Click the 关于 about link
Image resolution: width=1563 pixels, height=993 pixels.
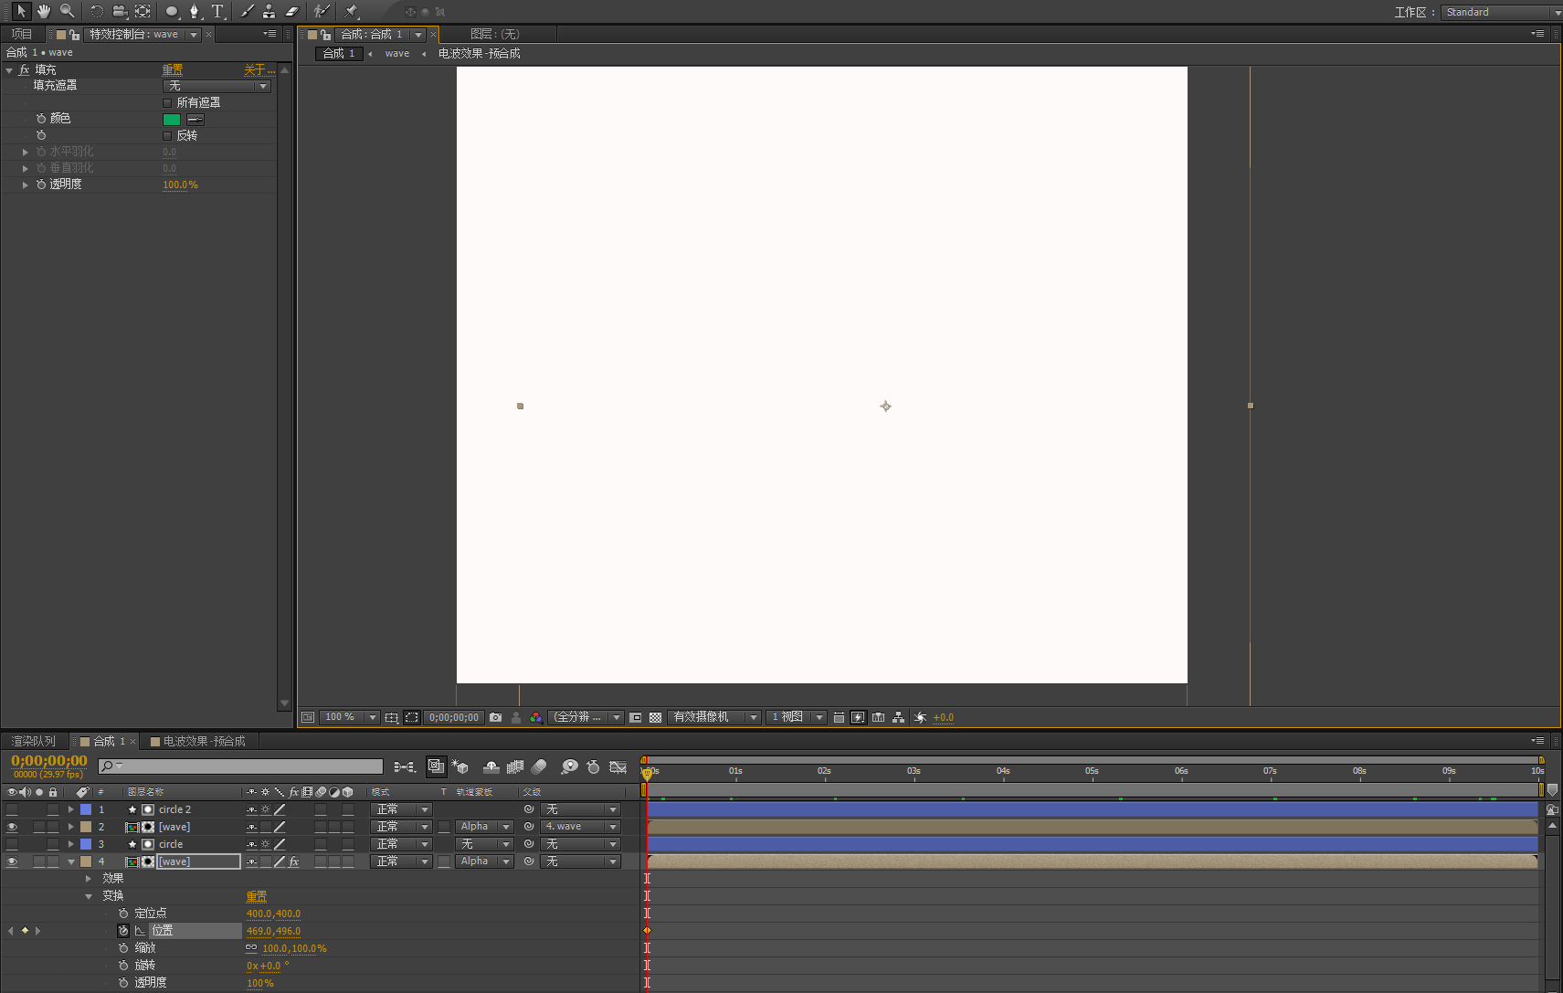click(x=259, y=69)
